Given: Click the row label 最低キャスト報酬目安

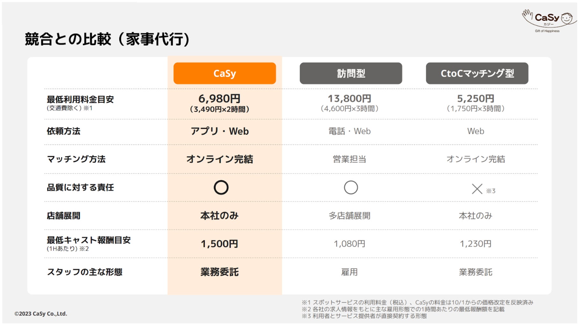Looking at the screenshot, I should pyautogui.click(x=89, y=240).
